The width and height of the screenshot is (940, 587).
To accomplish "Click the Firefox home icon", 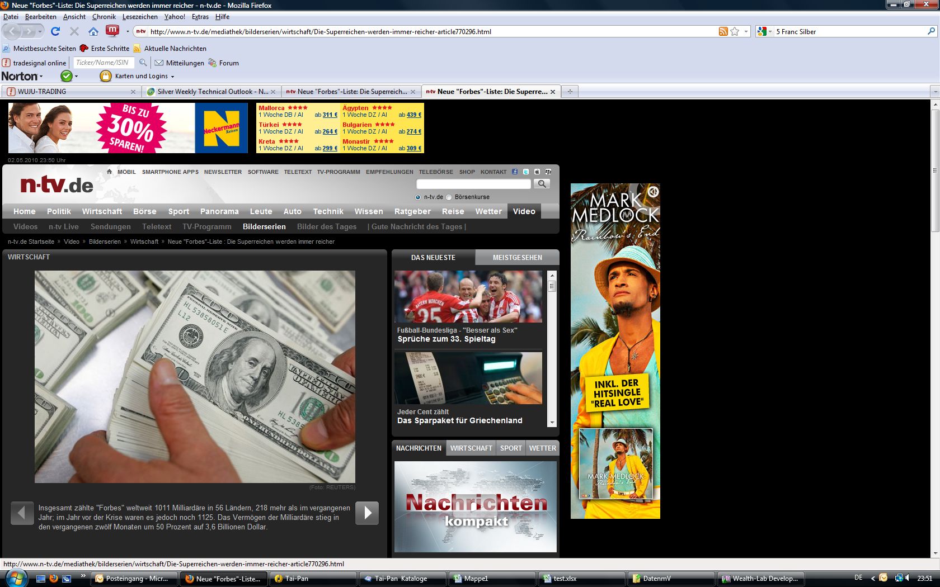I will click(x=93, y=32).
